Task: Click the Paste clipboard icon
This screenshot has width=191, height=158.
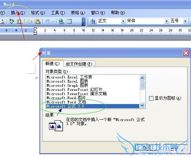Action: click(38, 21)
